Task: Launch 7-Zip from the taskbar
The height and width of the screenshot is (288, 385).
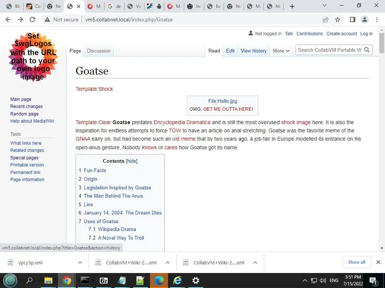Action: [104, 280]
